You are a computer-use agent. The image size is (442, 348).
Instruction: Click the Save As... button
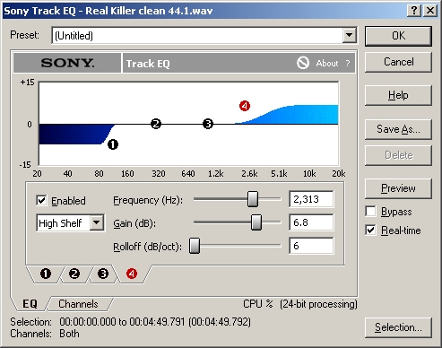pos(398,129)
